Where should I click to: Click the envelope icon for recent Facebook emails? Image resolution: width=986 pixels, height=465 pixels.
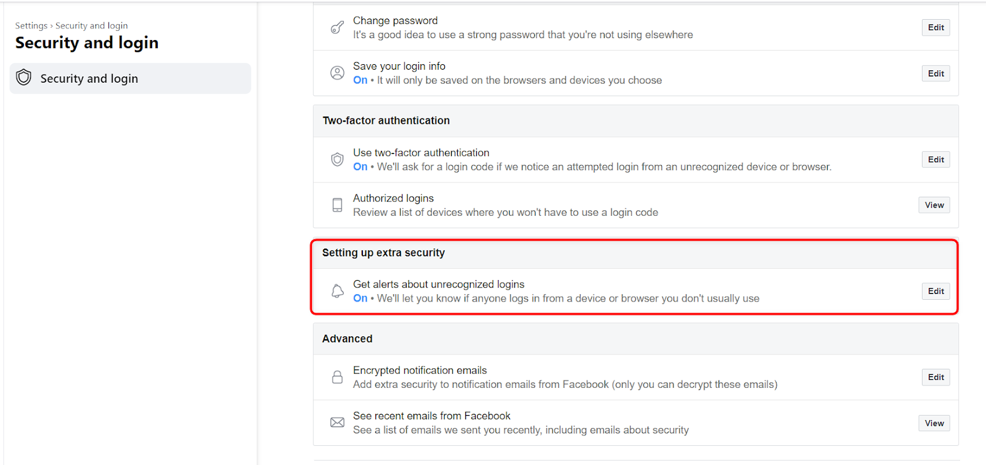(337, 422)
